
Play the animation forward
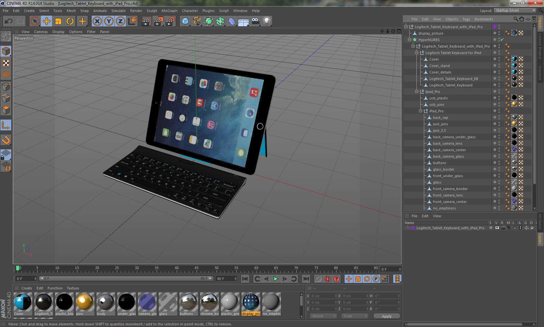(276, 279)
